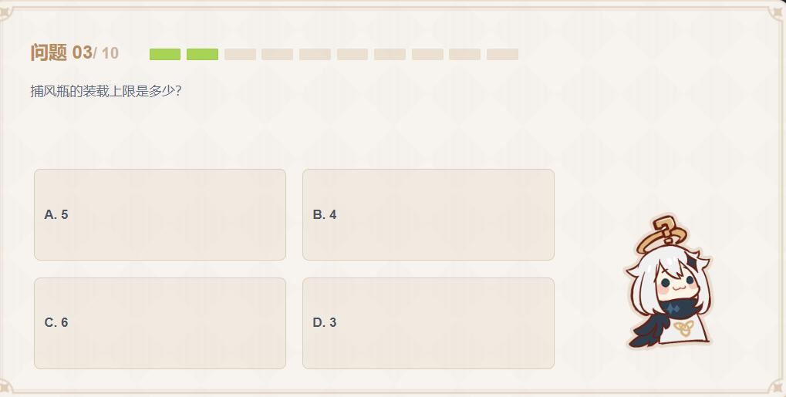Image resolution: width=786 pixels, height=397 pixels.
Task: Click the fifth progress bar segment
Action: pyautogui.click(x=315, y=54)
